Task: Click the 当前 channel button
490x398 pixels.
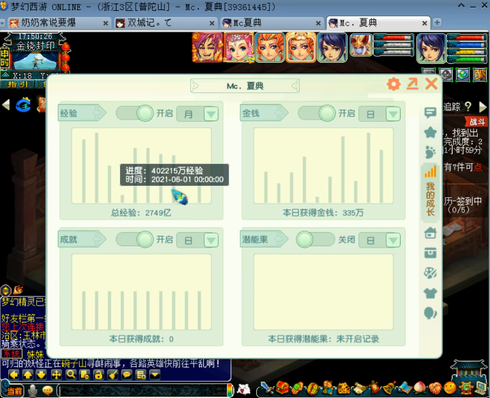Action: (x=14, y=391)
